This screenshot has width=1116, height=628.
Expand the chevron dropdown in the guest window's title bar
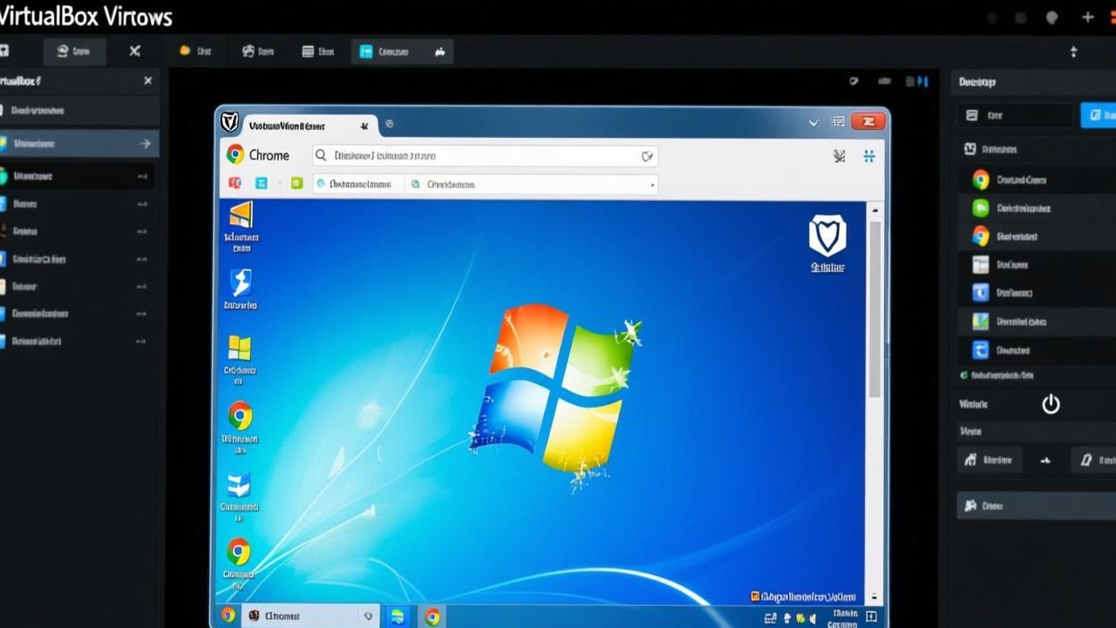click(x=813, y=123)
